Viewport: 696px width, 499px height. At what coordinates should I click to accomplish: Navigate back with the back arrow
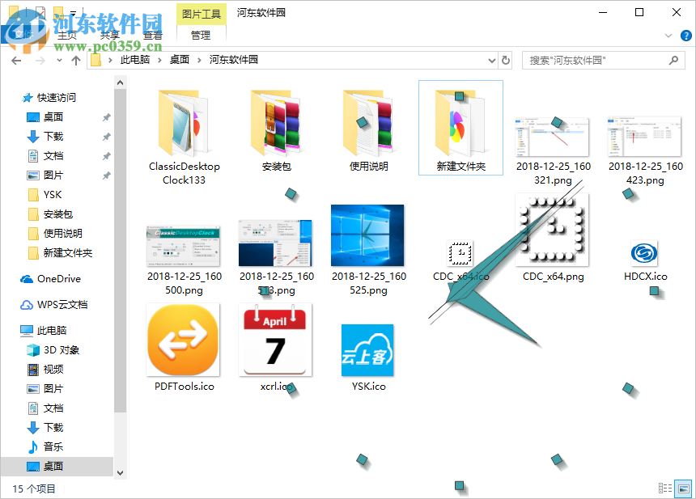point(16,60)
